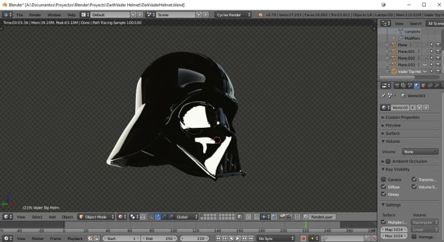444x242 pixels.
Task: Open the Modifiers wrench properties tab
Action: click(437, 85)
